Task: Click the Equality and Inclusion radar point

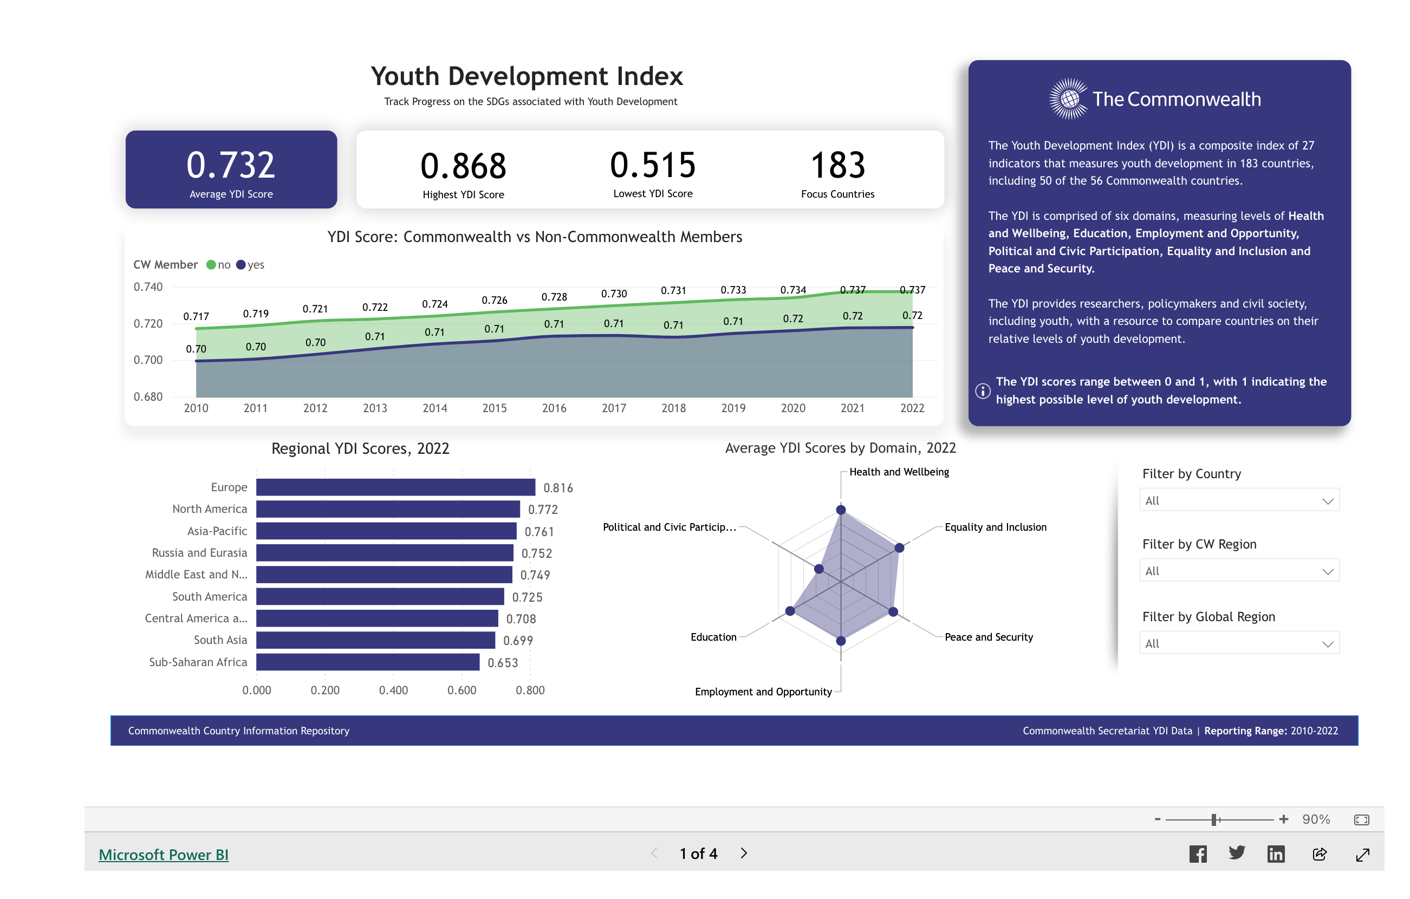Action: tap(899, 548)
